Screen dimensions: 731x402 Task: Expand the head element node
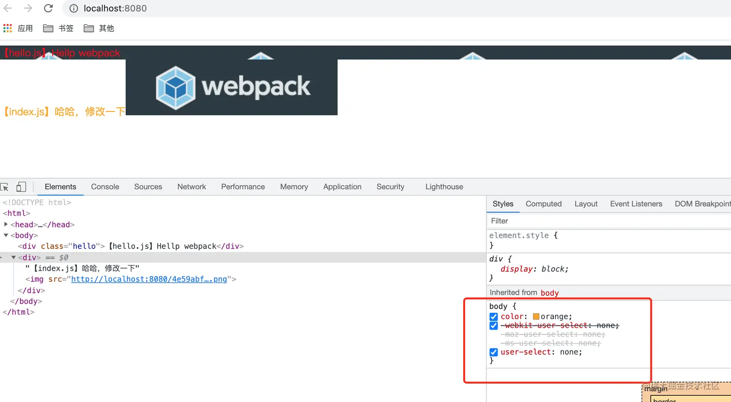(x=6, y=224)
